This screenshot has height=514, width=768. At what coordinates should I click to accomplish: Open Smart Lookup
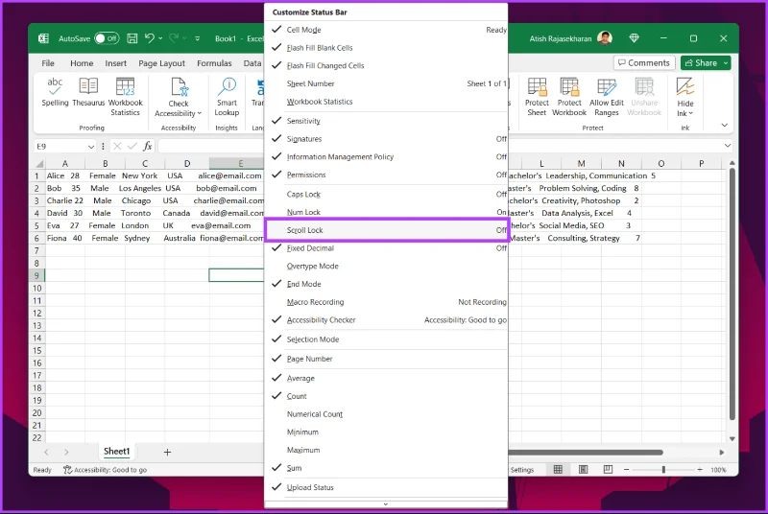pos(227,96)
